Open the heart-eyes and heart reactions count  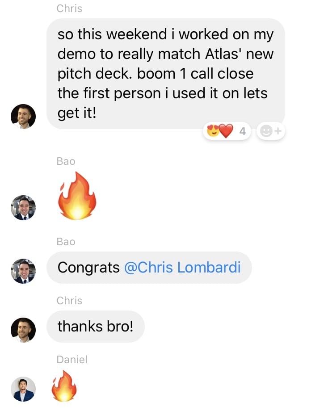coord(227,131)
